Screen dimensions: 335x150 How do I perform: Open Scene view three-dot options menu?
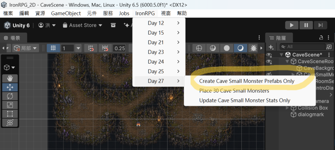coord(259,38)
